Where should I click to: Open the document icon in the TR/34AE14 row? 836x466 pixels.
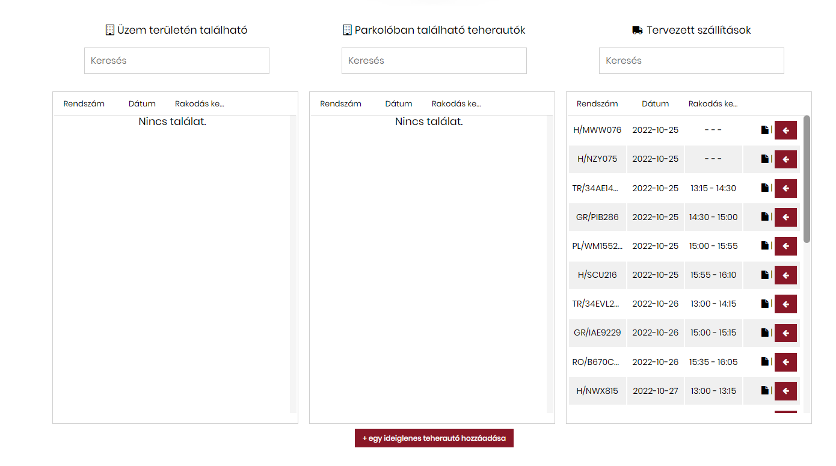coord(764,188)
